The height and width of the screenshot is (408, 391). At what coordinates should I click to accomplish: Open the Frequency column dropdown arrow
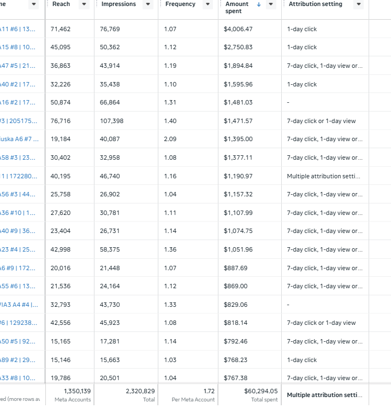[208, 4]
